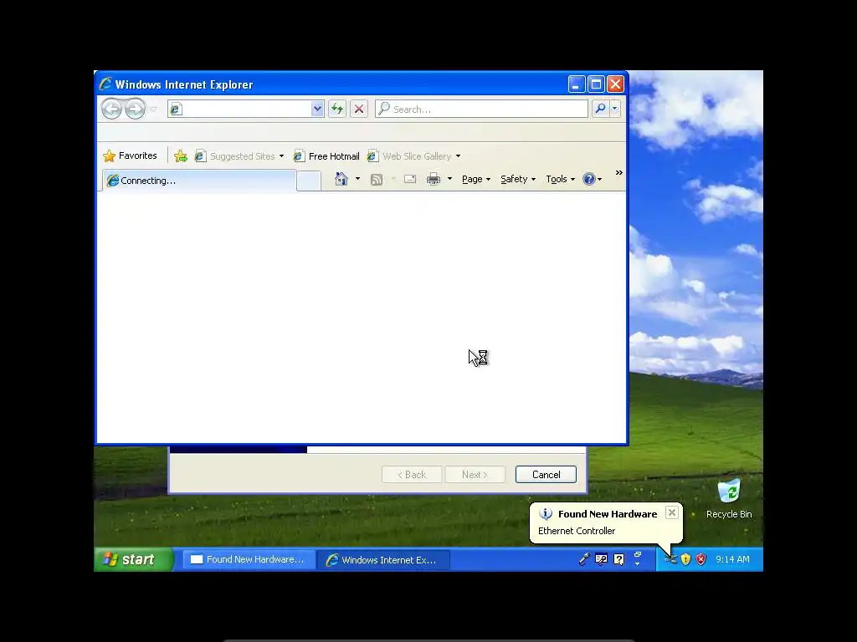Click the Add to Favorites Bar icon
Screen dimensions: 857x642
[x=181, y=156]
